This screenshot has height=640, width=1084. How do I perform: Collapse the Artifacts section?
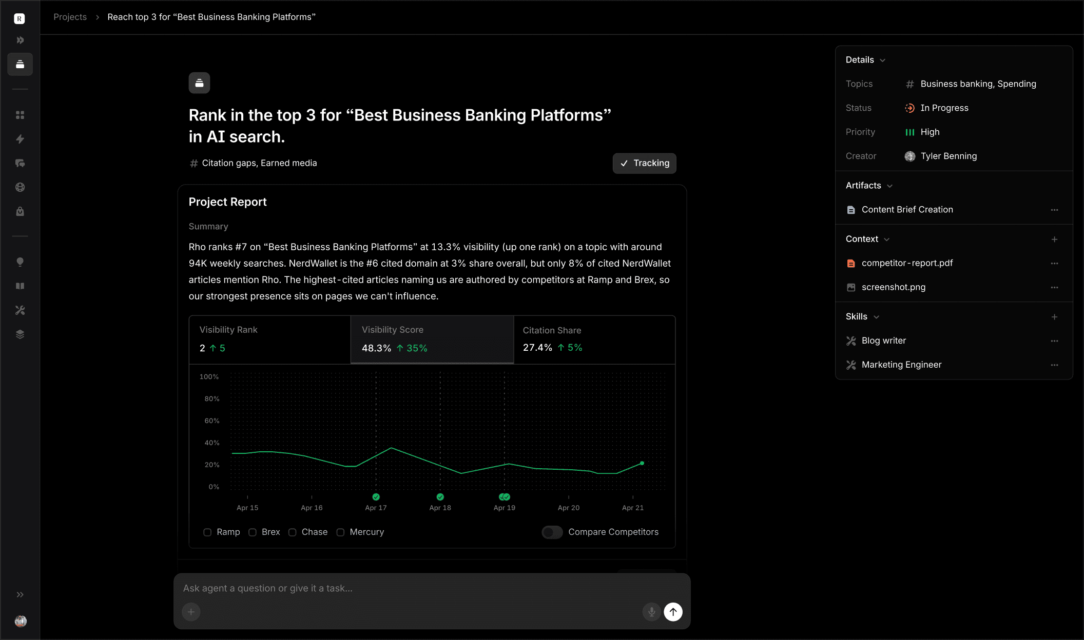click(x=869, y=186)
